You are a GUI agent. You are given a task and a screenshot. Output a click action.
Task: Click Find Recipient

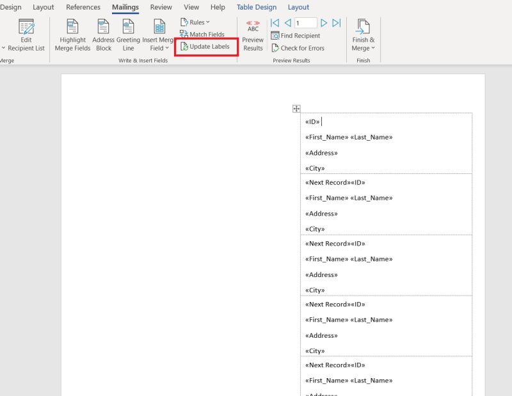point(295,35)
